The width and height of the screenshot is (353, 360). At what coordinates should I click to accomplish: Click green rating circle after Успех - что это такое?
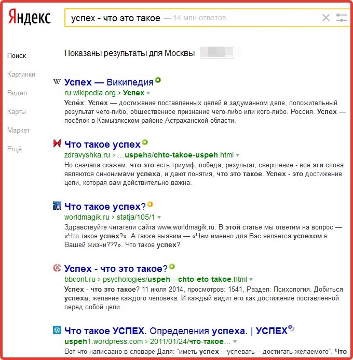point(172,267)
